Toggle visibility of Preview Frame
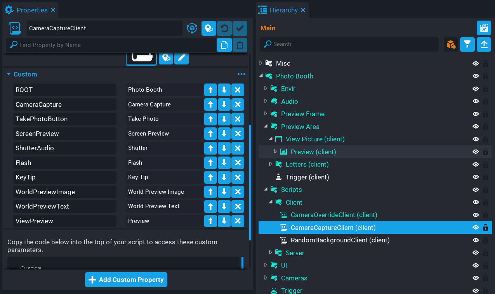The width and height of the screenshot is (495, 294). 476,114
